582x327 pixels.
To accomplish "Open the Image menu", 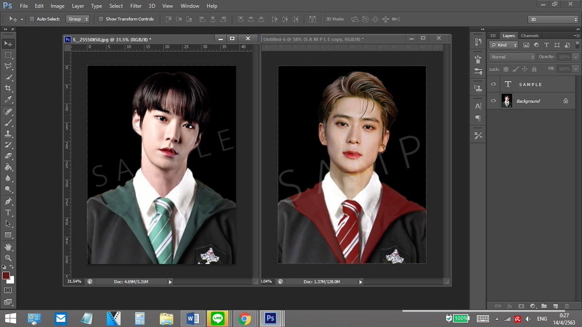I will [57, 6].
